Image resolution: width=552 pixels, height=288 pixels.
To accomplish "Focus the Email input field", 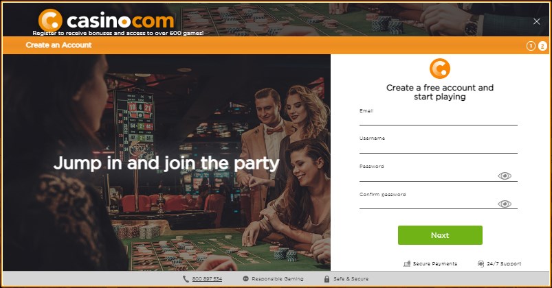I will pyautogui.click(x=439, y=119).
